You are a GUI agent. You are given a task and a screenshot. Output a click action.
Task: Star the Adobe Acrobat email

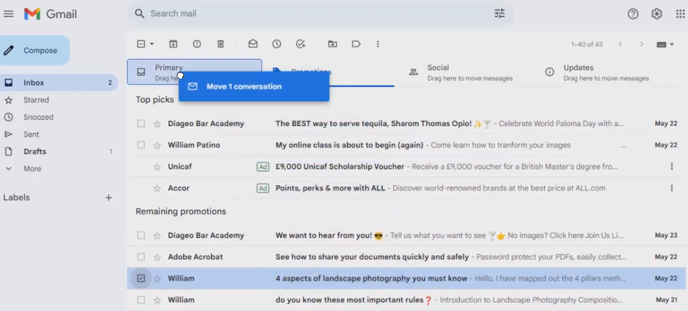click(x=157, y=257)
